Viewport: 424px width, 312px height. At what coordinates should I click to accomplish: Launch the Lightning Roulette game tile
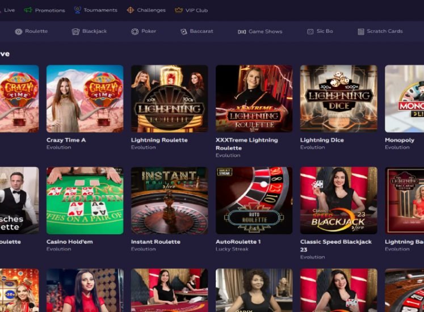coord(169,99)
